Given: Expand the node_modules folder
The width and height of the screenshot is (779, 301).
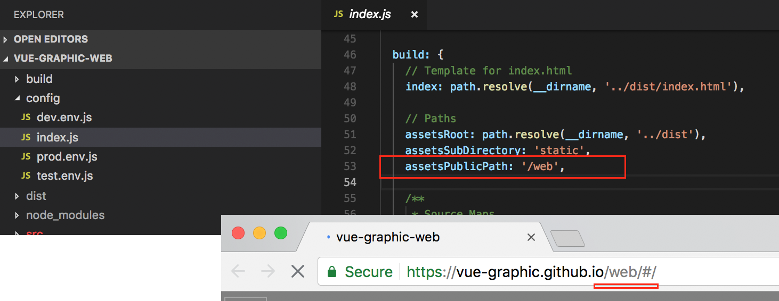Looking at the screenshot, I should point(65,215).
